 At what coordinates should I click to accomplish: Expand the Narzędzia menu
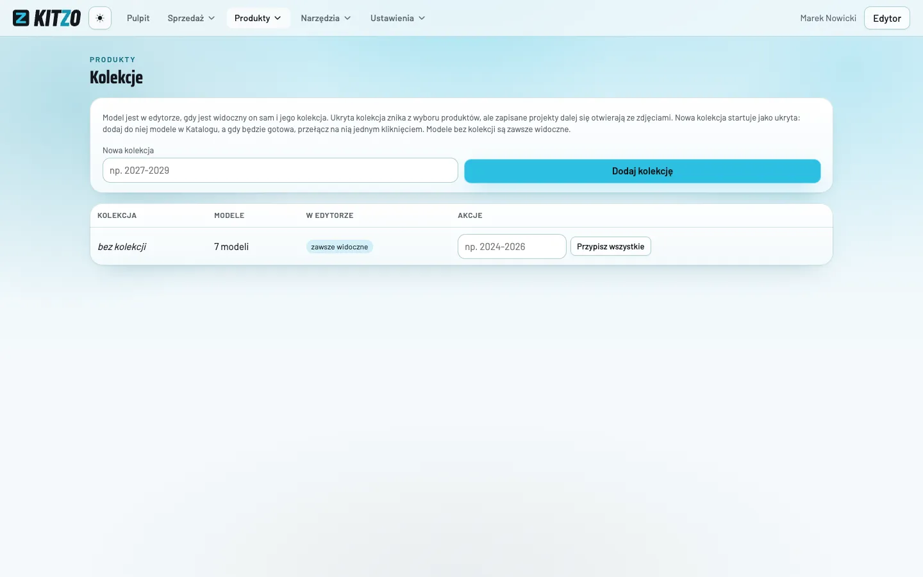326,18
